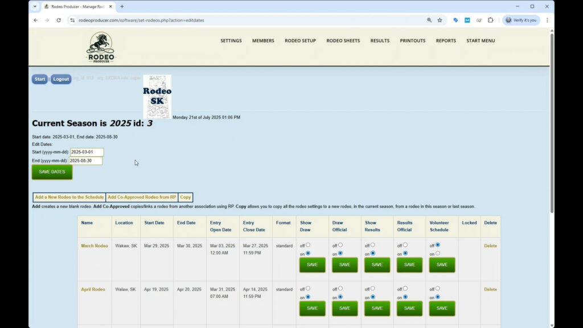Click Add a New Rodeo to the Schedule
The height and width of the screenshot is (328, 583).
pyautogui.click(x=69, y=197)
